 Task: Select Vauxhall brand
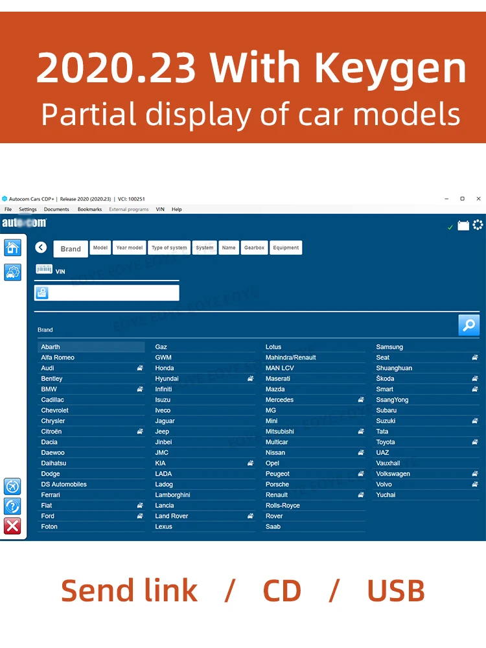tap(426, 463)
